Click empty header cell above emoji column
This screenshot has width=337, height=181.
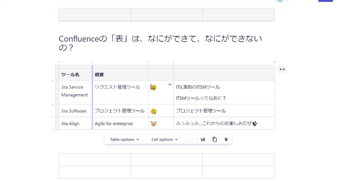[x=161, y=75]
